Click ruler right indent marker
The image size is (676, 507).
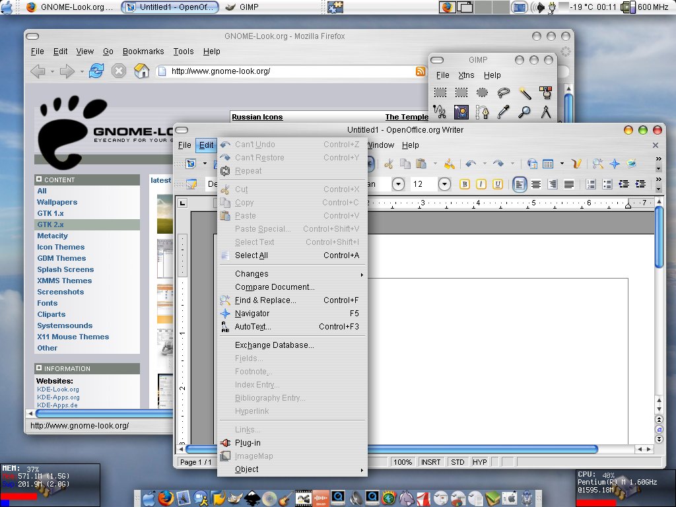[x=628, y=205]
